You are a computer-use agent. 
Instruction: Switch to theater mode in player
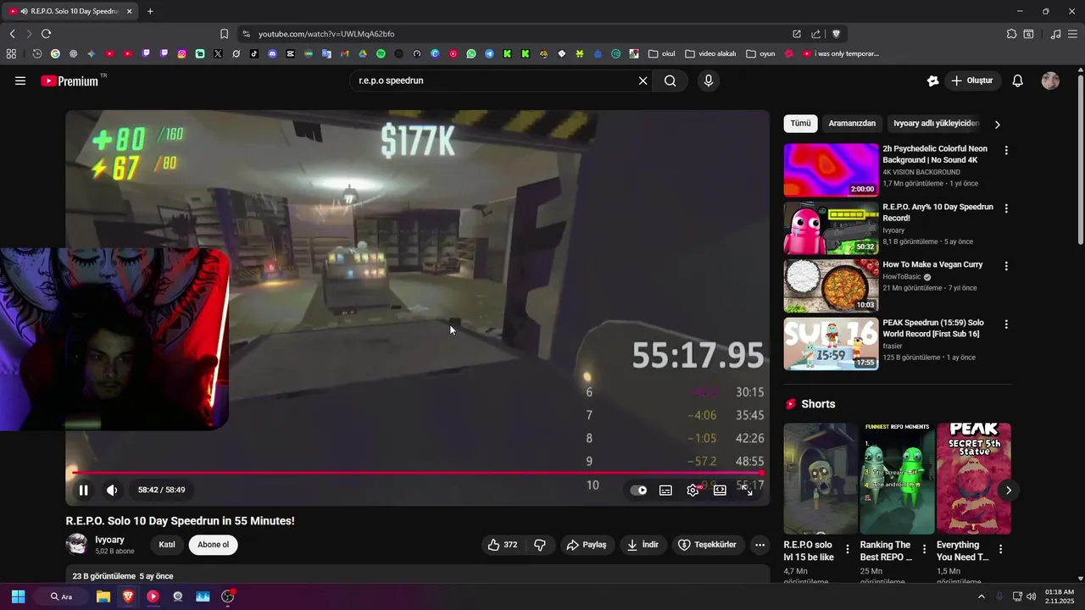[720, 490]
